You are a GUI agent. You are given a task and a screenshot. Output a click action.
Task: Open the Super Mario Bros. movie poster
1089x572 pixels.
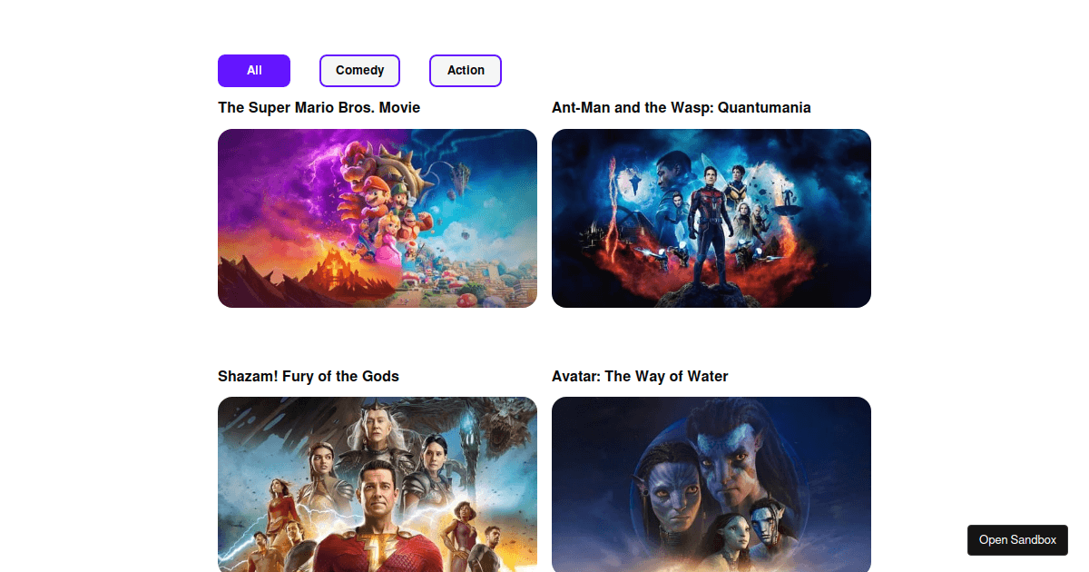(378, 218)
